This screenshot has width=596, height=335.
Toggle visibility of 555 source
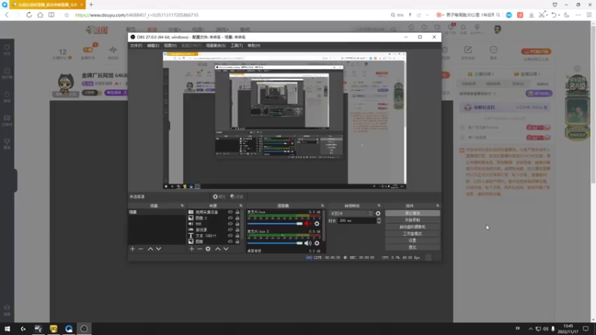tap(230, 224)
